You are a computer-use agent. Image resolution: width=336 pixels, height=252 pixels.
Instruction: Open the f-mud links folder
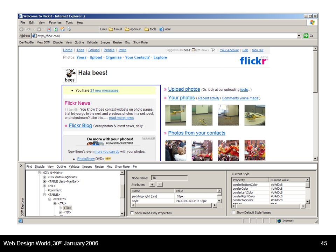point(115,29)
